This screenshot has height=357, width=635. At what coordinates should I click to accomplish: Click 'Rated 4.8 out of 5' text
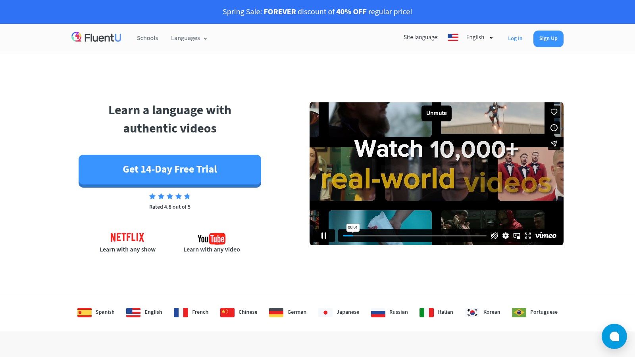pyautogui.click(x=170, y=207)
